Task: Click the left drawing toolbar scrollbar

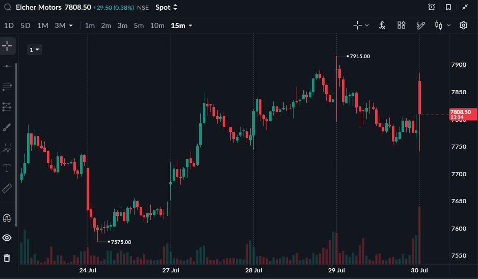Action: pyautogui.click(x=16, y=145)
